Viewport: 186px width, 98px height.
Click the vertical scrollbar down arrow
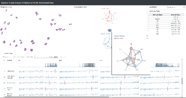tap(182, 95)
